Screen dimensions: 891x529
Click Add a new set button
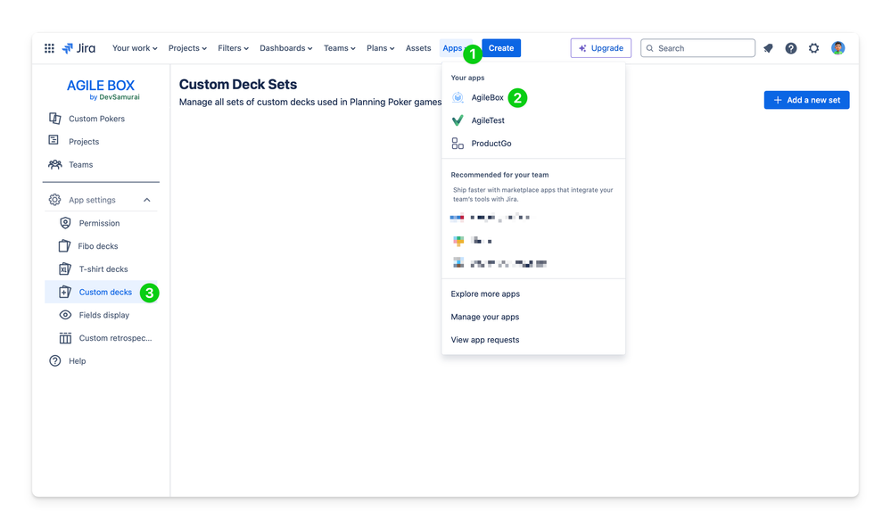point(806,100)
